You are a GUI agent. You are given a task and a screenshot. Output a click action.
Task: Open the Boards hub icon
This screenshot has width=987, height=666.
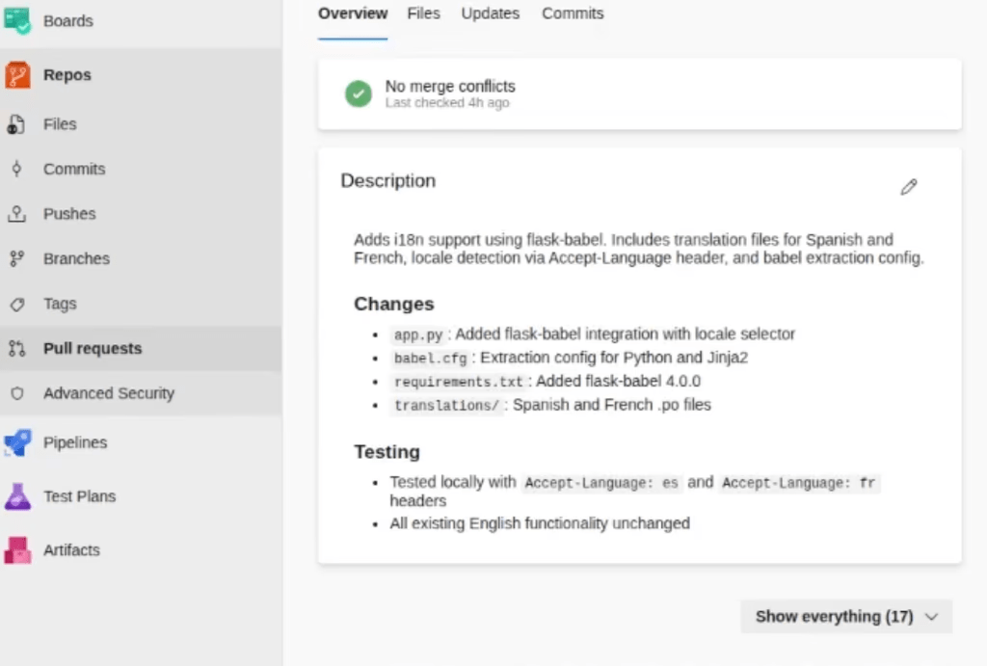[x=17, y=20]
